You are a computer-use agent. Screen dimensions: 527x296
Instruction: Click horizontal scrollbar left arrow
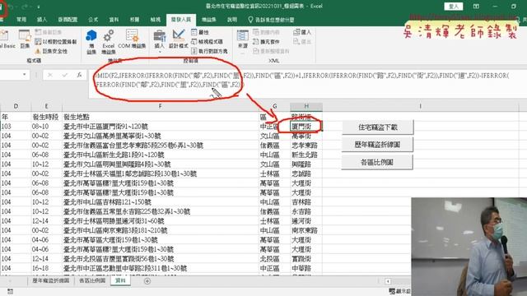[388, 281]
